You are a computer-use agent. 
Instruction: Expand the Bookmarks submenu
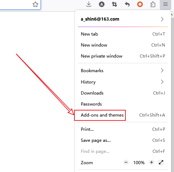tap(123, 71)
